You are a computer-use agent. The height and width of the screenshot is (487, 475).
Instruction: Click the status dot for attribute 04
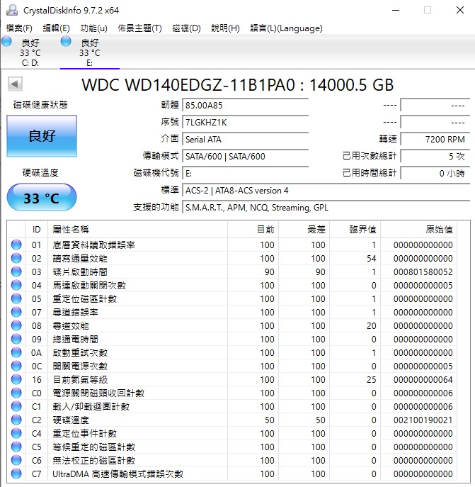(16, 285)
